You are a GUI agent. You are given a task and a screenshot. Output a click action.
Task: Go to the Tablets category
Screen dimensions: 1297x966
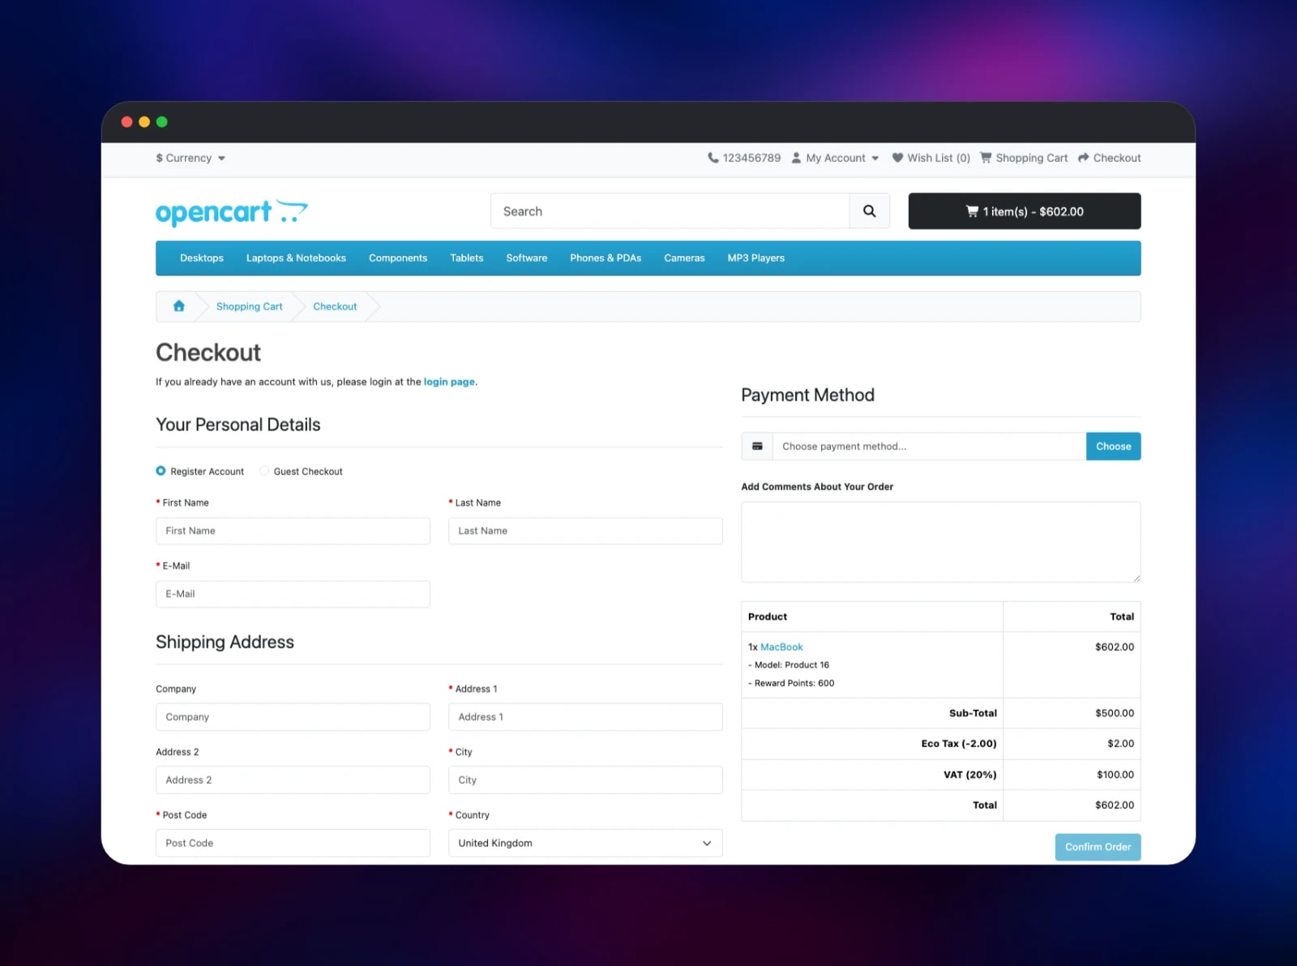tap(467, 259)
